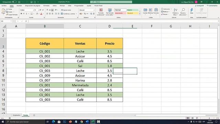Switch to the Fórmulas tab
This screenshot has height=124, width=220.
46,6
